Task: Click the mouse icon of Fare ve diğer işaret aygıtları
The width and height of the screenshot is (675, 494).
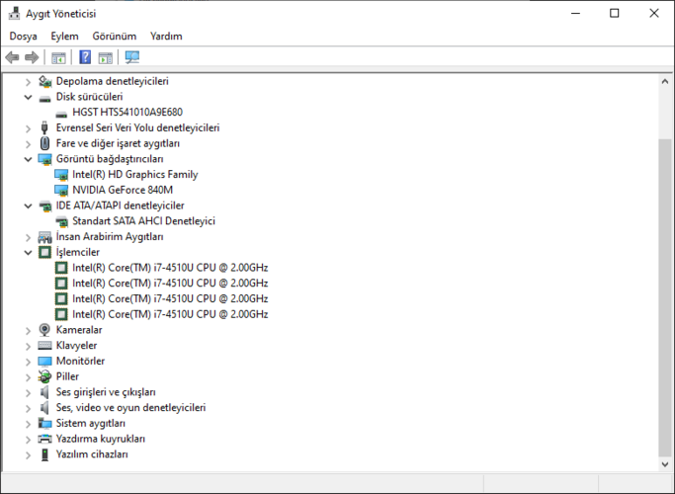Action: pos(44,143)
